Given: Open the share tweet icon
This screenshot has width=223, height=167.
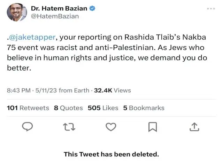Looking at the screenshot, I should pos(194,127).
